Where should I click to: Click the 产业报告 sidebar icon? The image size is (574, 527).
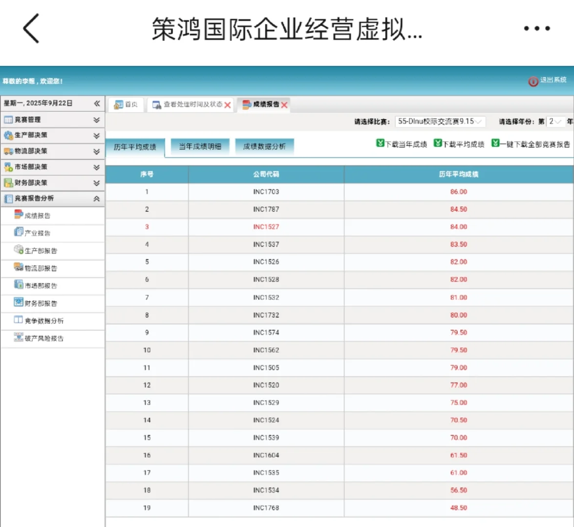point(18,232)
